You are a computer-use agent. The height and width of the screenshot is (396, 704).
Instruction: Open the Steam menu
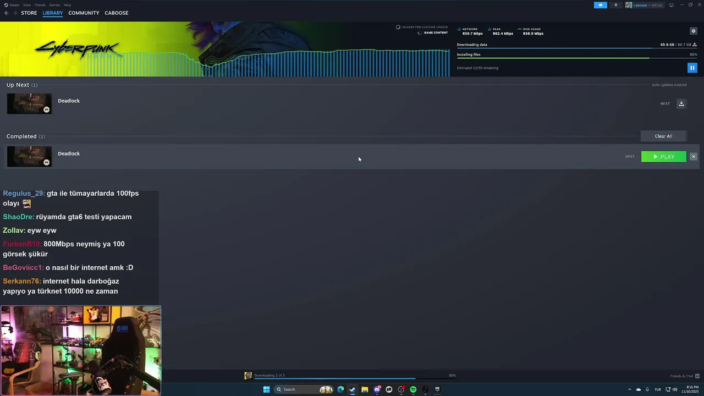click(x=13, y=5)
